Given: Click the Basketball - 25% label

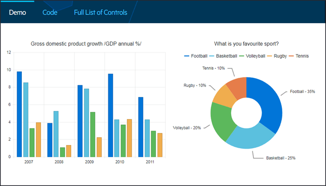Looking at the screenshot, I should 281,158.
